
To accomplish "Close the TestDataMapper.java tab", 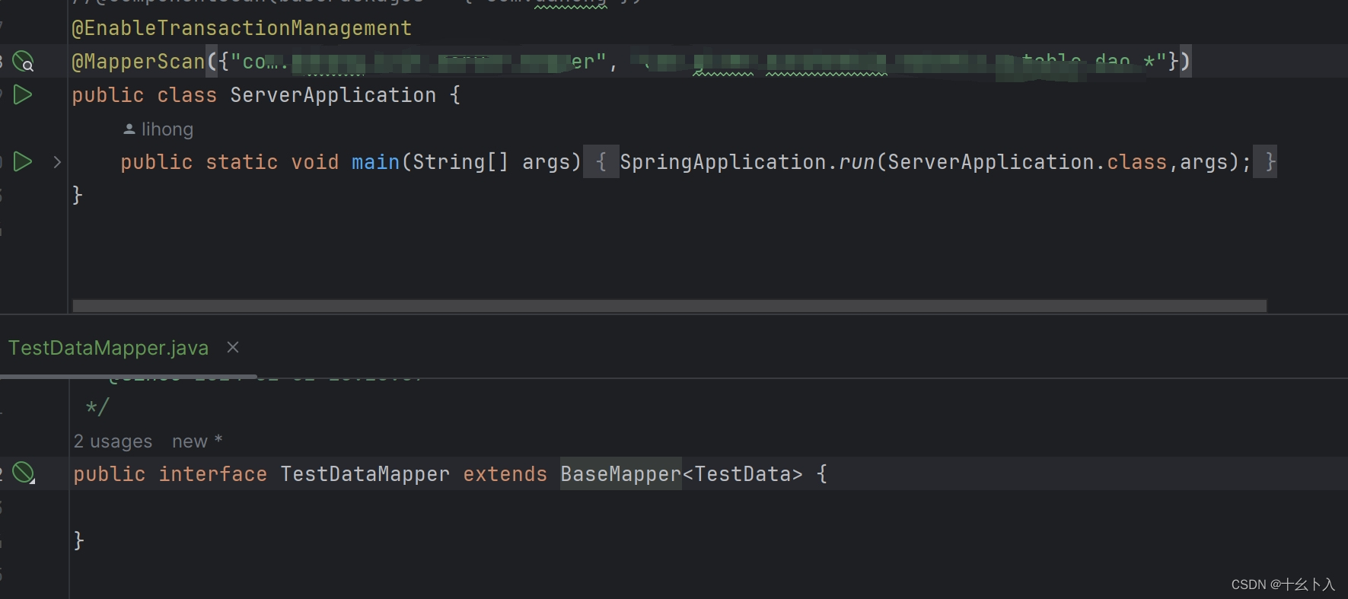I will pos(233,347).
